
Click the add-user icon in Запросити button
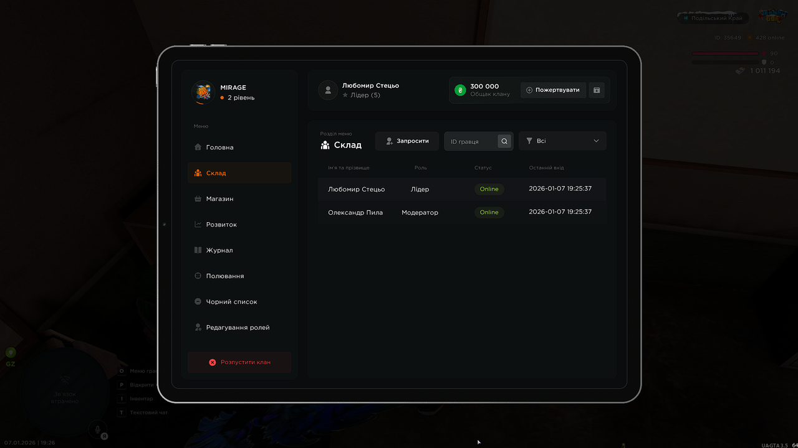coord(389,141)
